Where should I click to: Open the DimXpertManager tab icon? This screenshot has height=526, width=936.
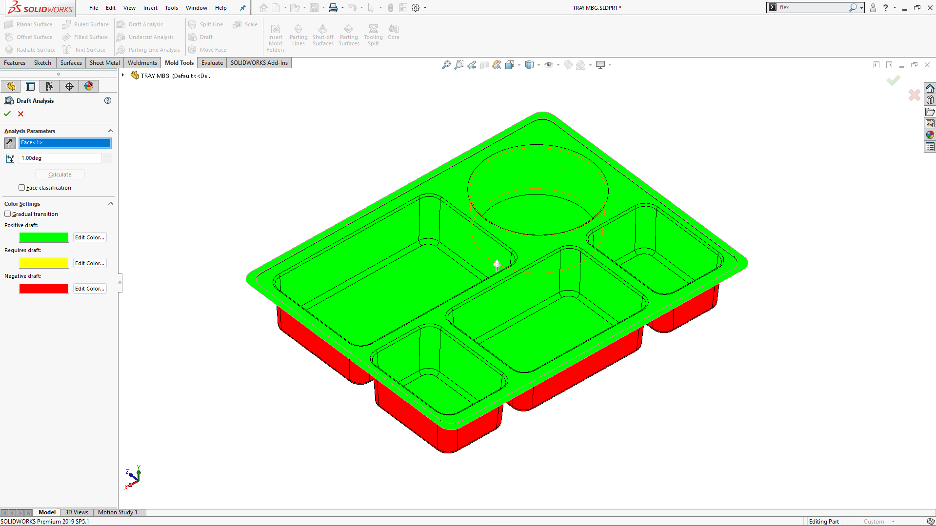(69, 86)
